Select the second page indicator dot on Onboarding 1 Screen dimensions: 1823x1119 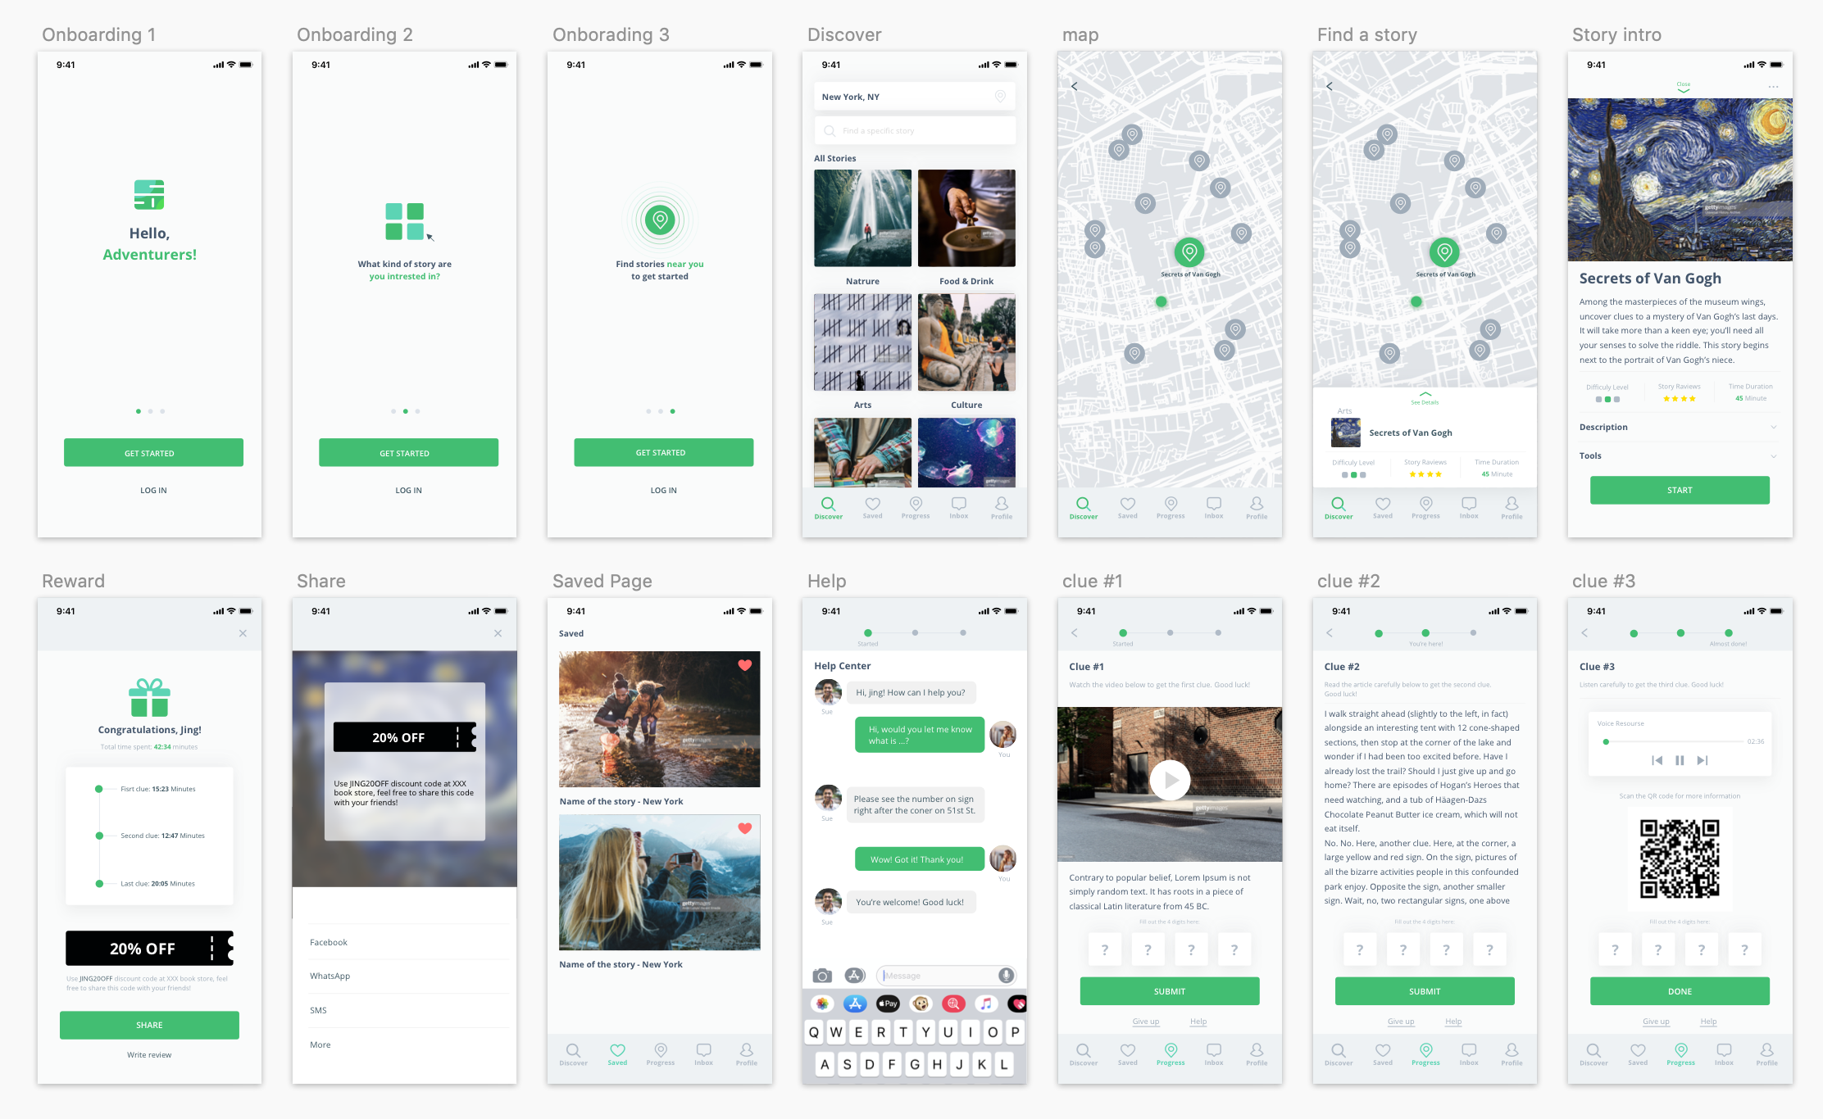(x=150, y=412)
